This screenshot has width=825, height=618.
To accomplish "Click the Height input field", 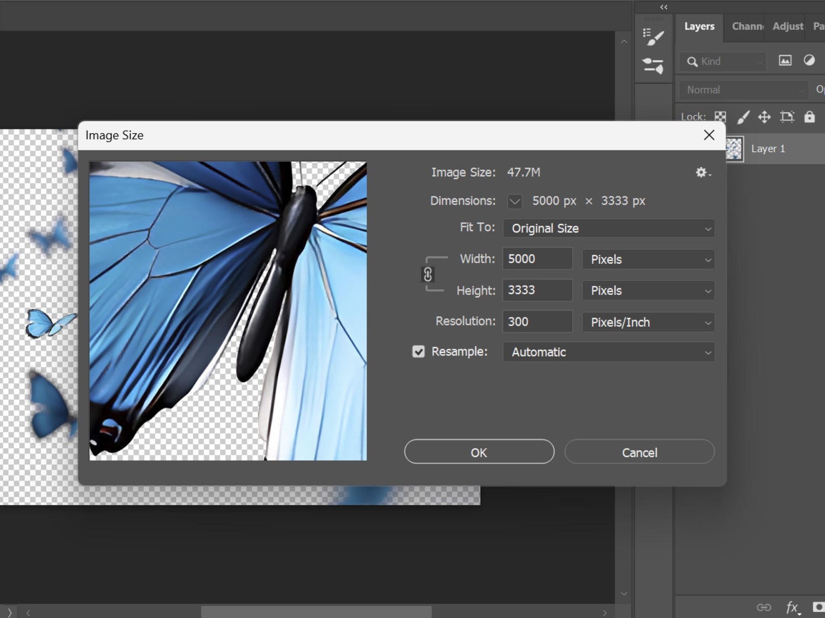I will click(x=537, y=290).
